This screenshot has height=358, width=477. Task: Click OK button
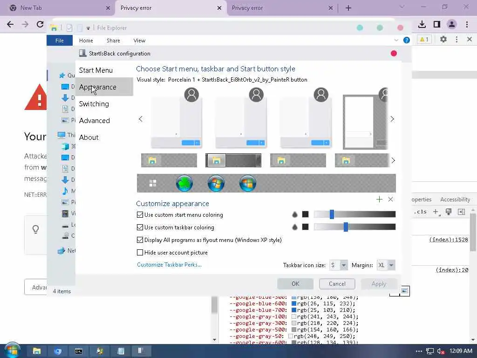pos(295,284)
